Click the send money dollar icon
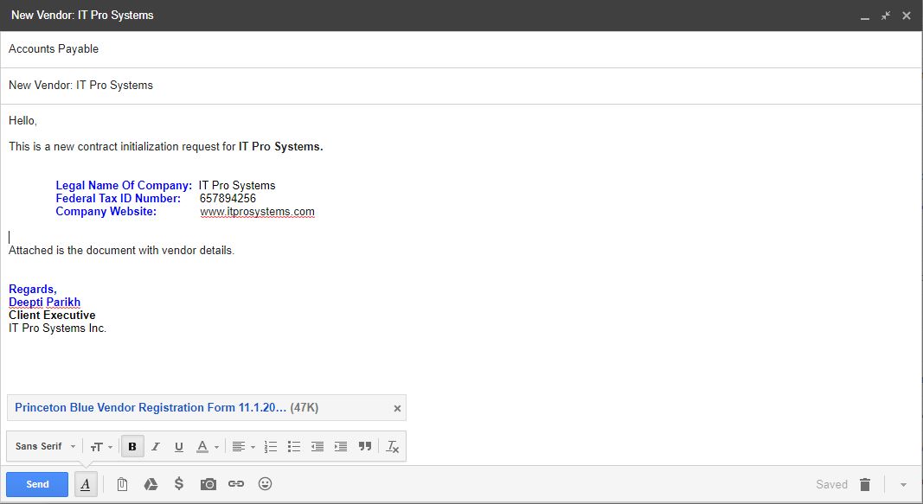 click(179, 483)
